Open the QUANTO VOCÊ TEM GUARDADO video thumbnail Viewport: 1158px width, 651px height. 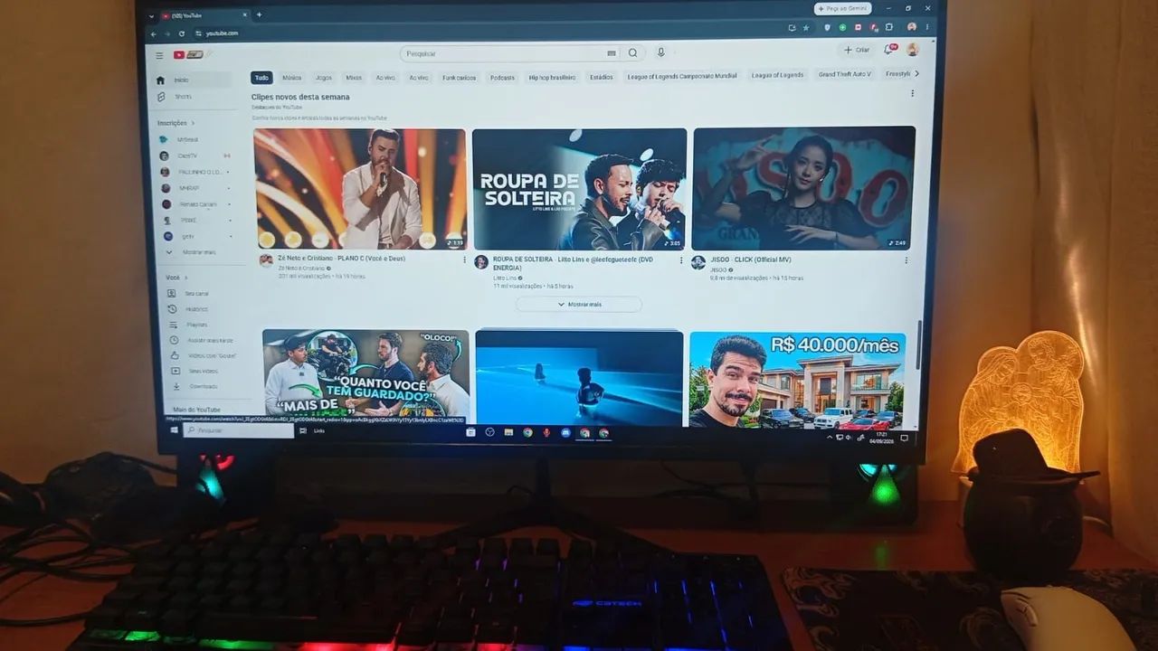click(x=365, y=375)
